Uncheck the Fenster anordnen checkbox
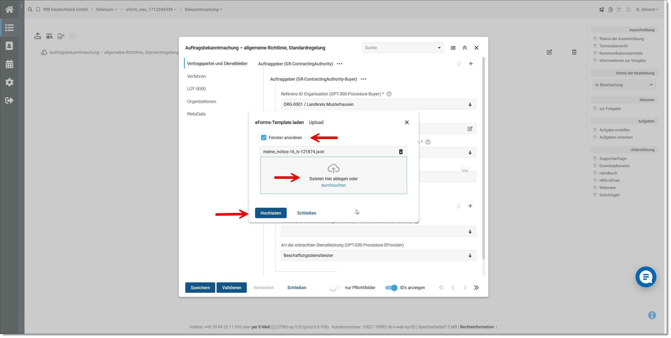The width and height of the screenshot is (671, 338). click(264, 138)
